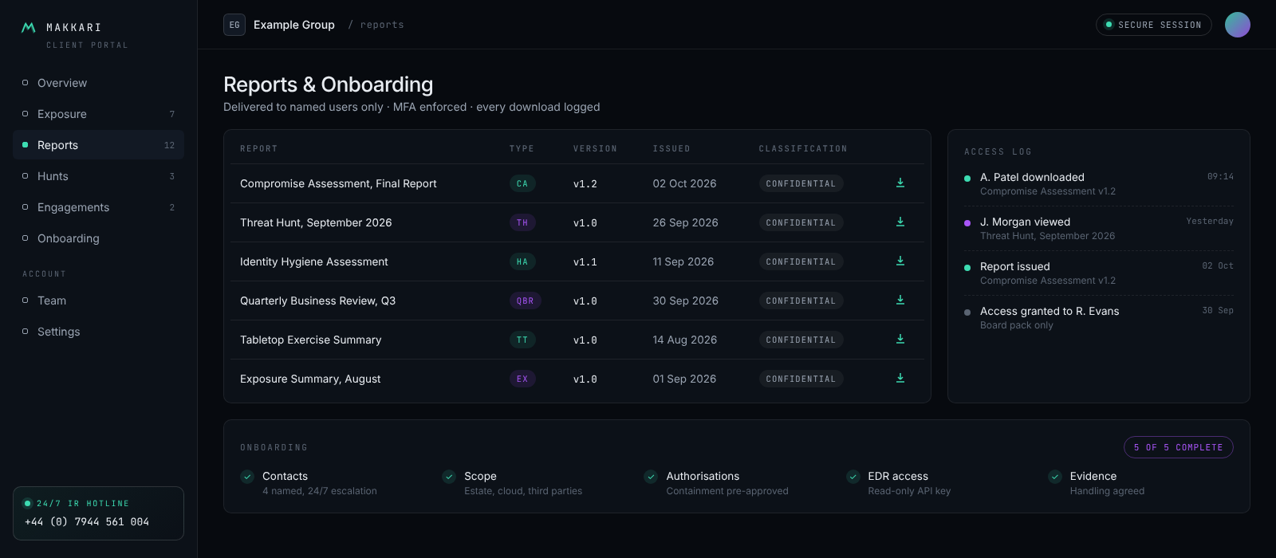This screenshot has height=558, width=1276.
Task: Open A. Patel downloaded log entry
Action: (1099, 184)
